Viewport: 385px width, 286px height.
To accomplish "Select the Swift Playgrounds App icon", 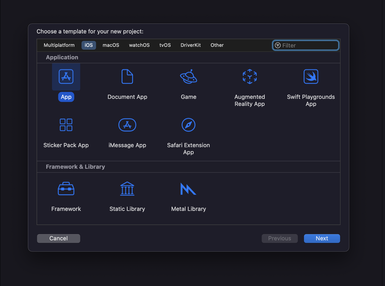I will pyautogui.click(x=311, y=77).
